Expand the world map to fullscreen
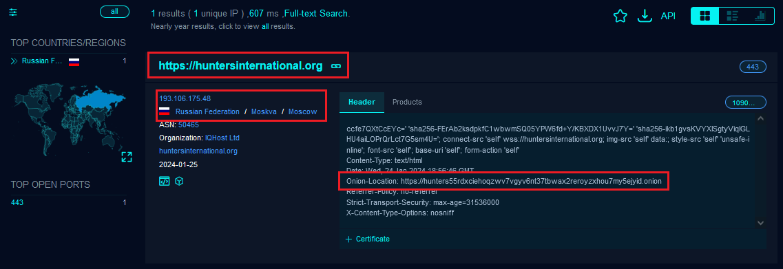The image size is (783, 269). 126,158
